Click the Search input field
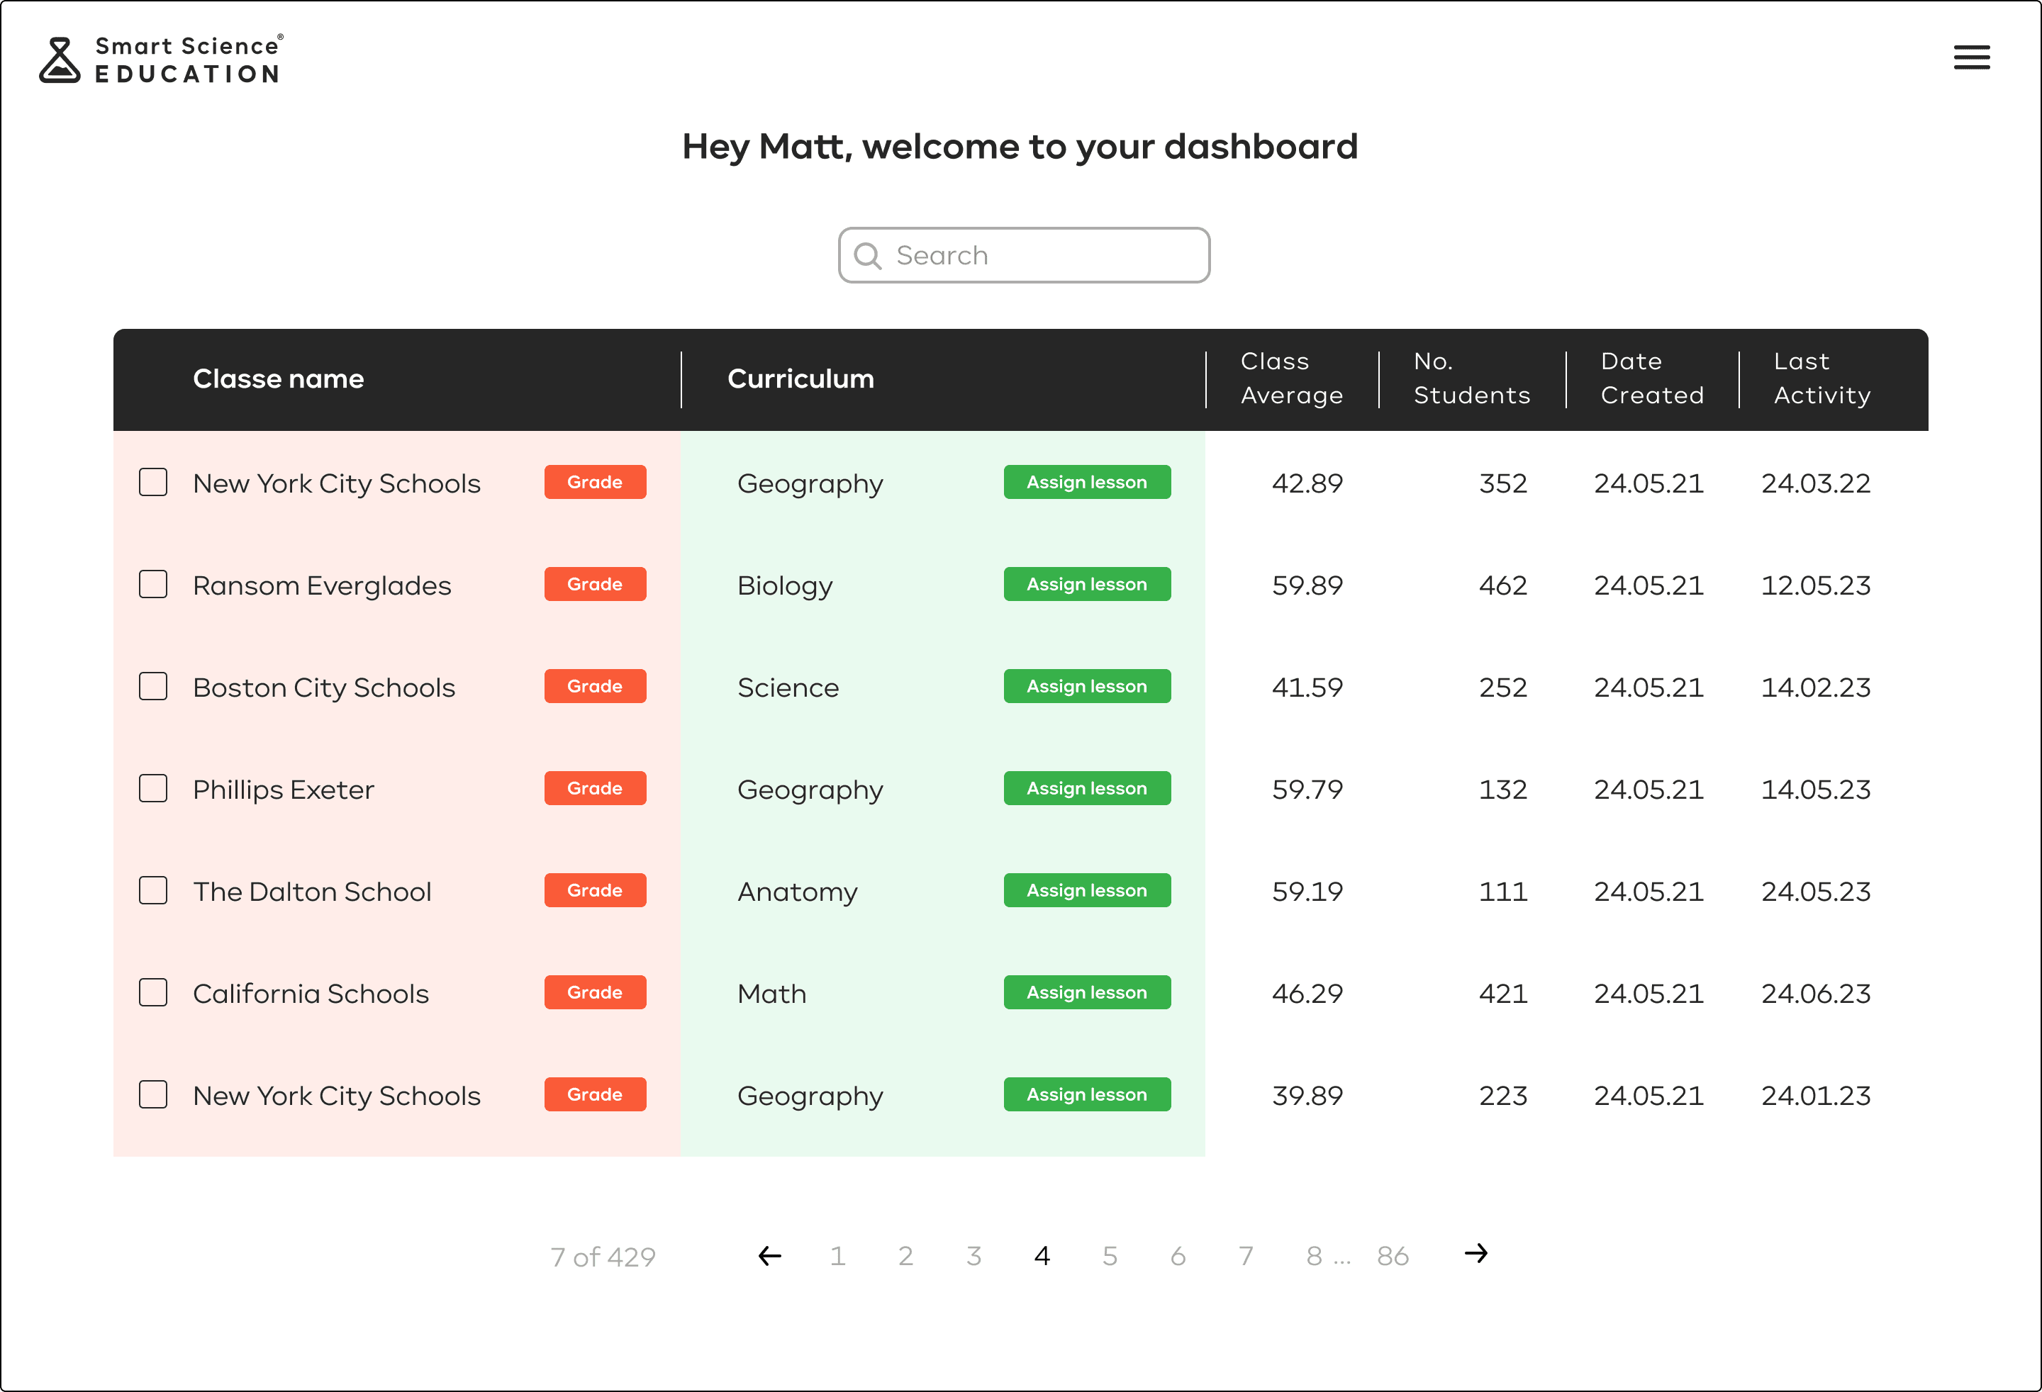The width and height of the screenshot is (2042, 1392). click(1046, 256)
